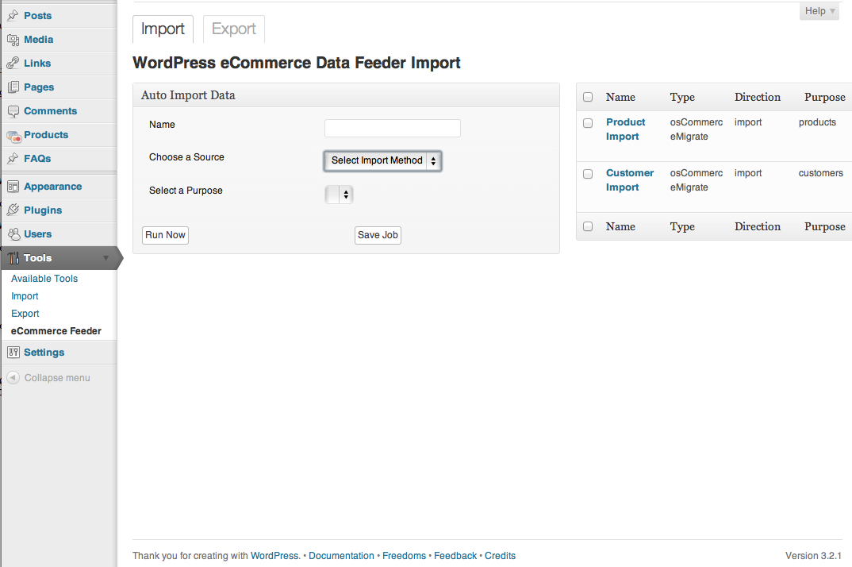
Task: Open Available Tools submenu item
Action: (44, 279)
